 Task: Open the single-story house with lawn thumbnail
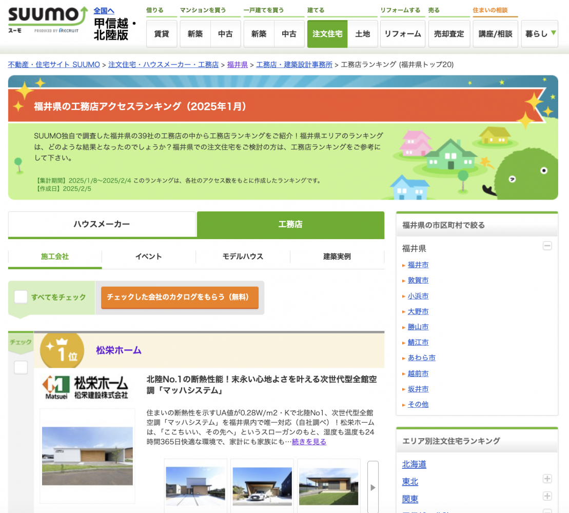328,486
